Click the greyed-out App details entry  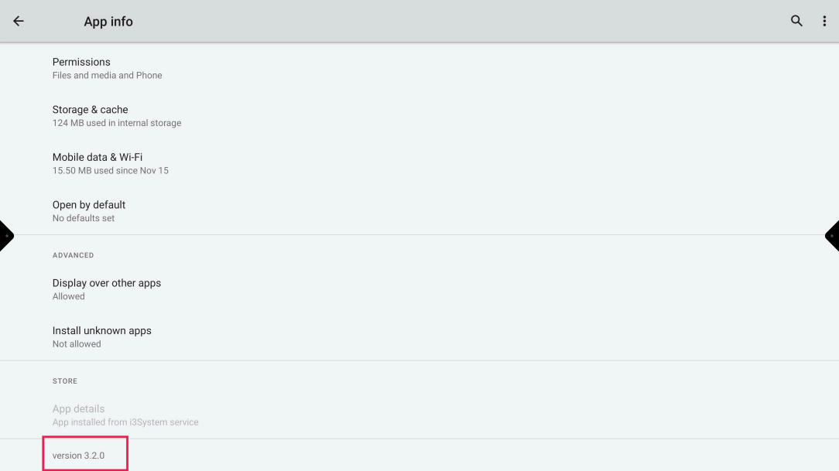click(x=78, y=409)
